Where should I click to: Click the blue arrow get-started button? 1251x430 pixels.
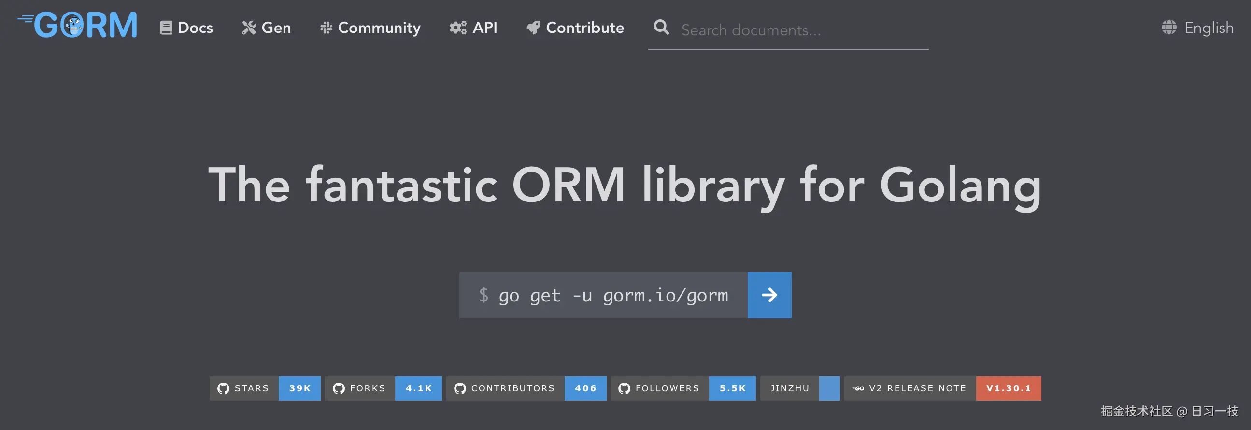pyautogui.click(x=769, y=295)
